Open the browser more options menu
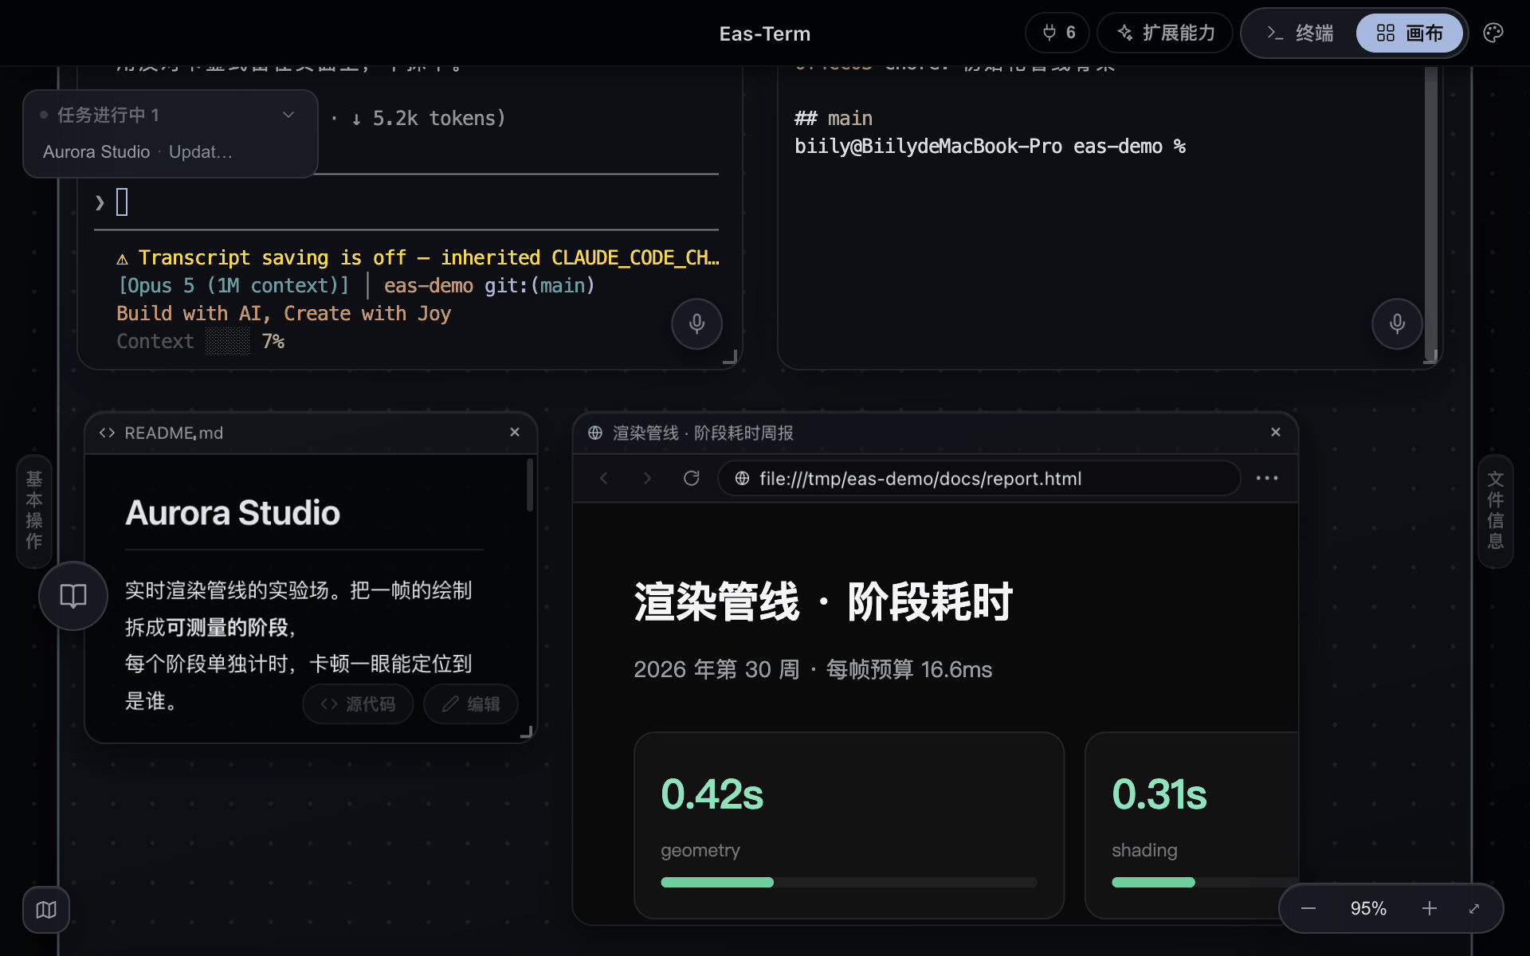Viewport: 1530px width, 956px height. tap(1267, 478)
